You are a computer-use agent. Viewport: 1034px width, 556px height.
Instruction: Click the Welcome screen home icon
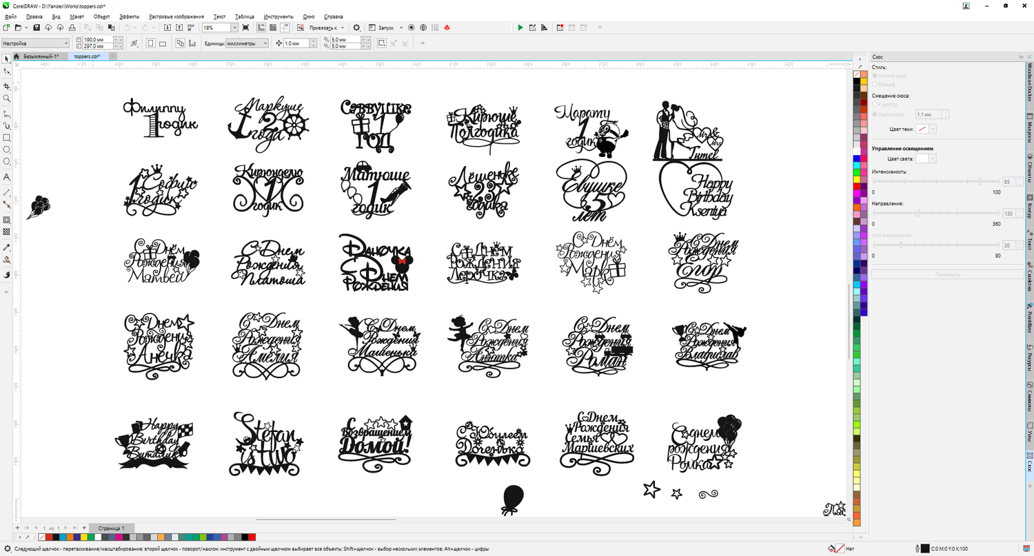(16, 56)
